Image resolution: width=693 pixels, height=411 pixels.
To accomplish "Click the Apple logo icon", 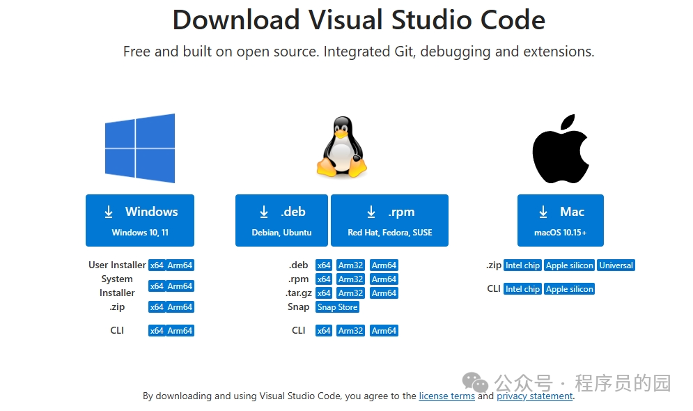I will click(561, 148).
